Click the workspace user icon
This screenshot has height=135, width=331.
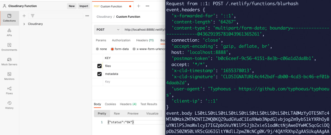(x=4, y=6)
